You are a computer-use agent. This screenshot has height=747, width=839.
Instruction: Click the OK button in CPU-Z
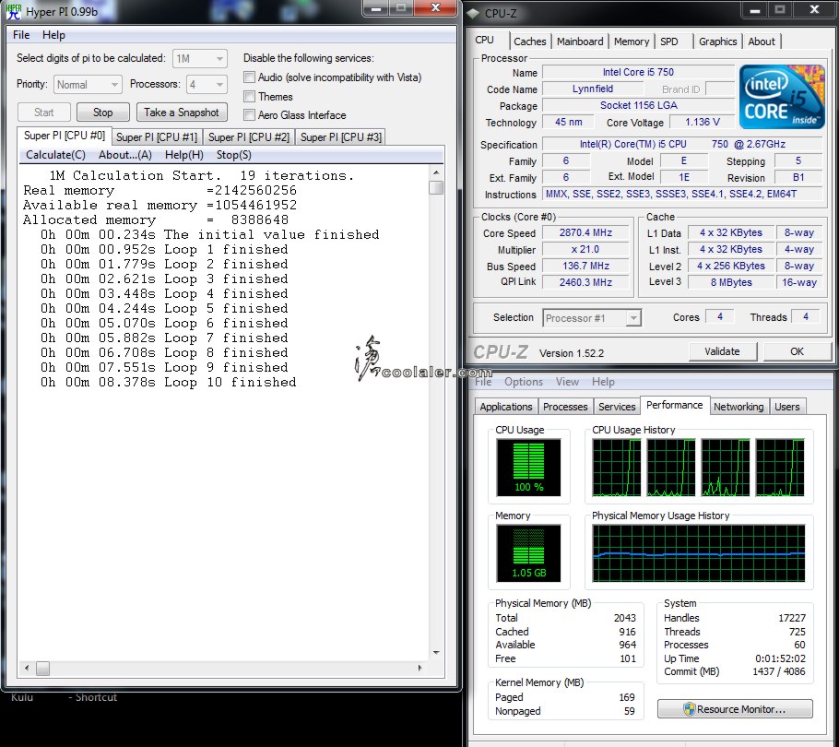797,351
